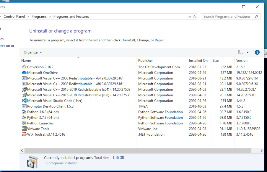
Task: Click the Visual C++ 2015-2019 (x86) installer icon
Action: (24, 95)
